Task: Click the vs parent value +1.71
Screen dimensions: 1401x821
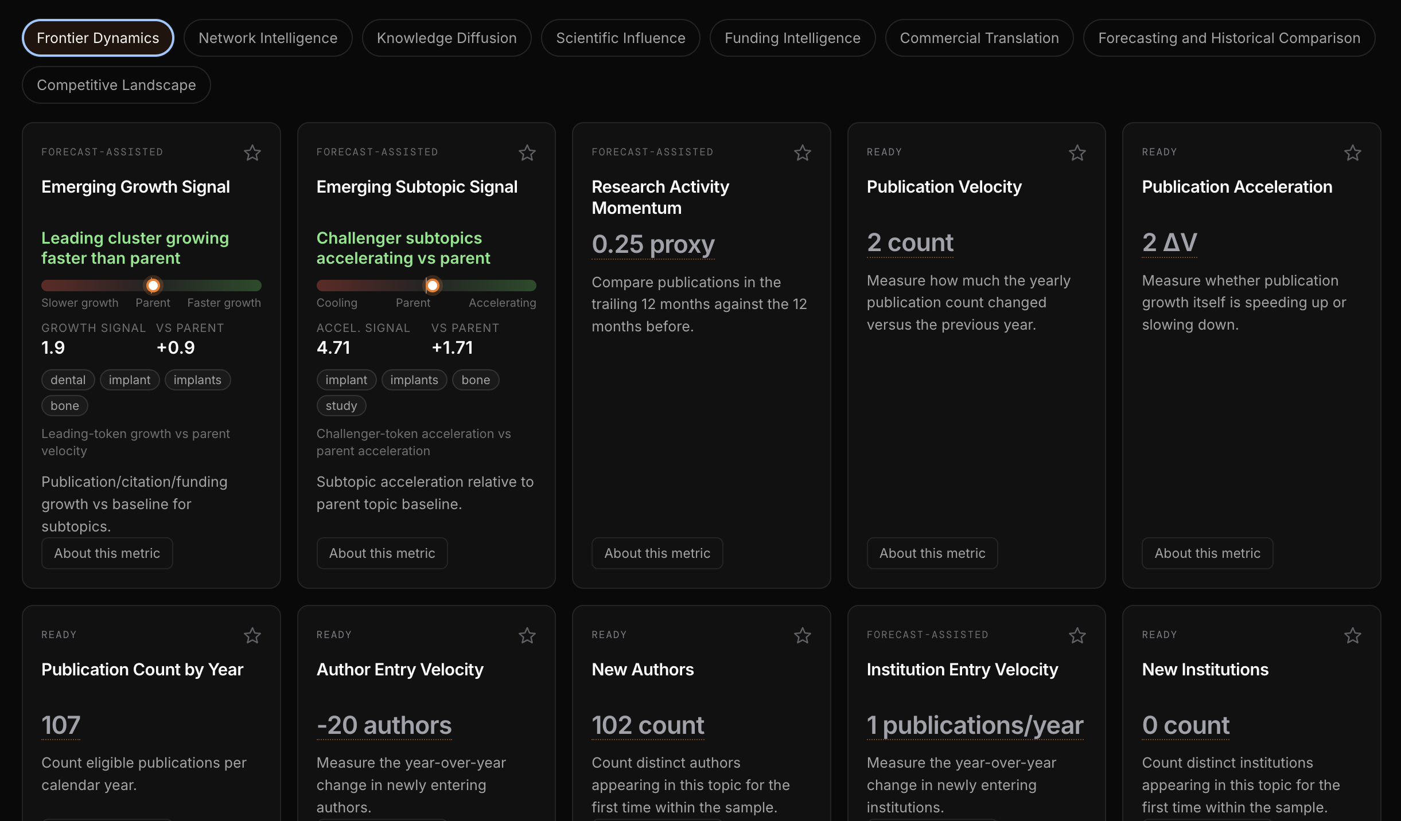Action: click(x=452, y=347)
